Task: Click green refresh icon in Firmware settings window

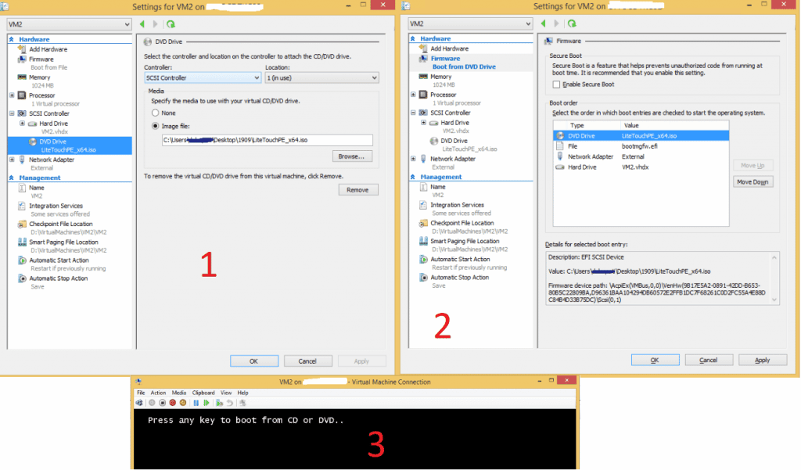Action: pyautogui.click(x=572, y=23)
